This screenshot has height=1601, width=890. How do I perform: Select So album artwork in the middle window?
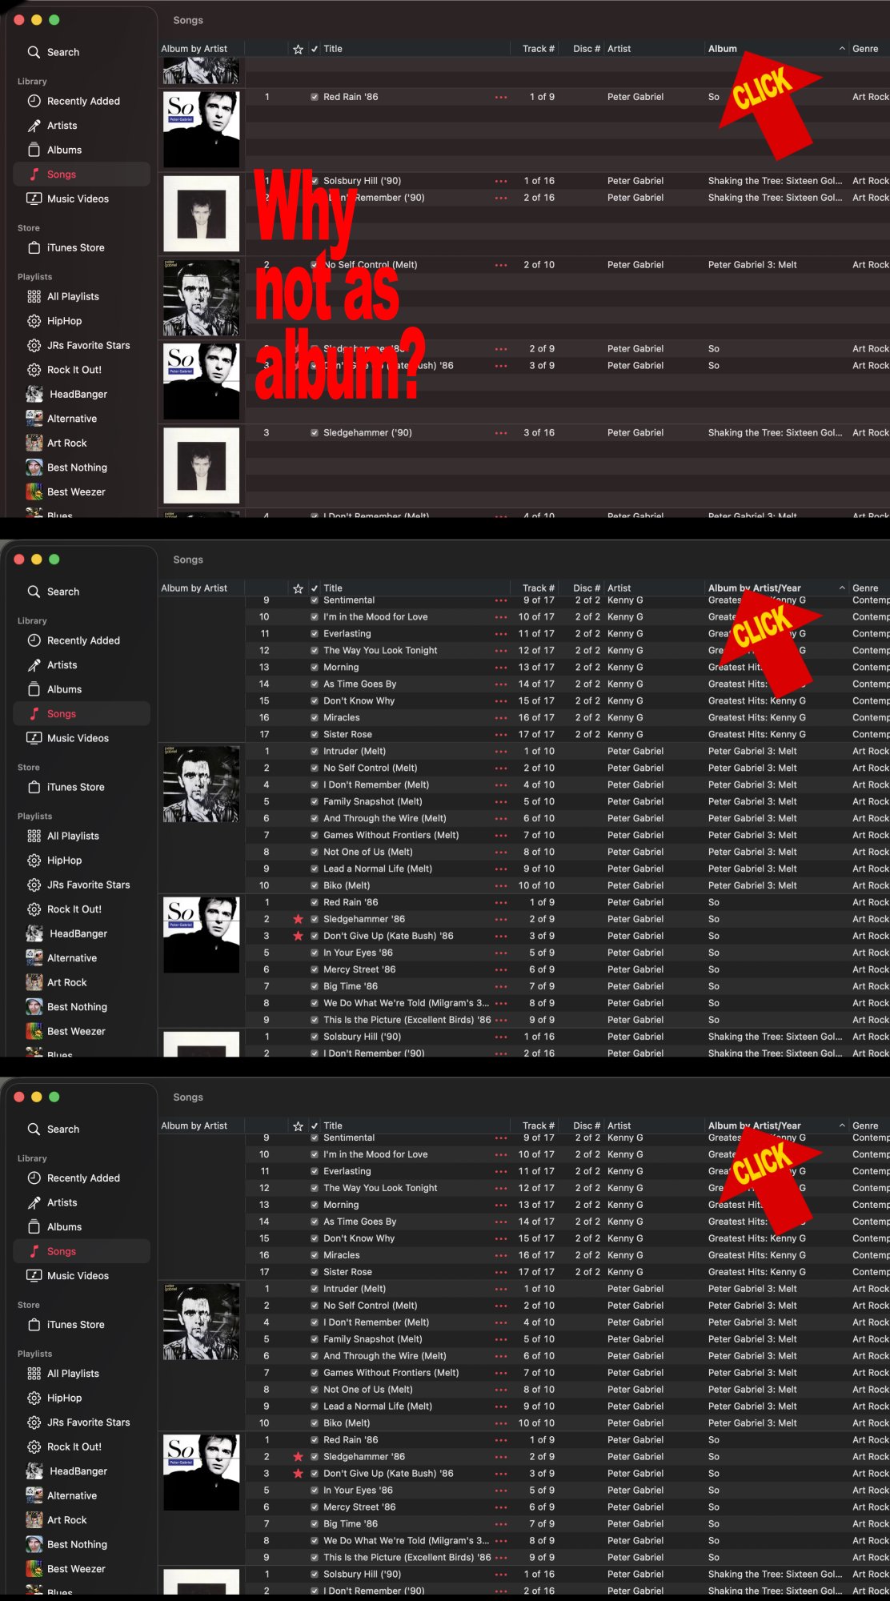202,935
